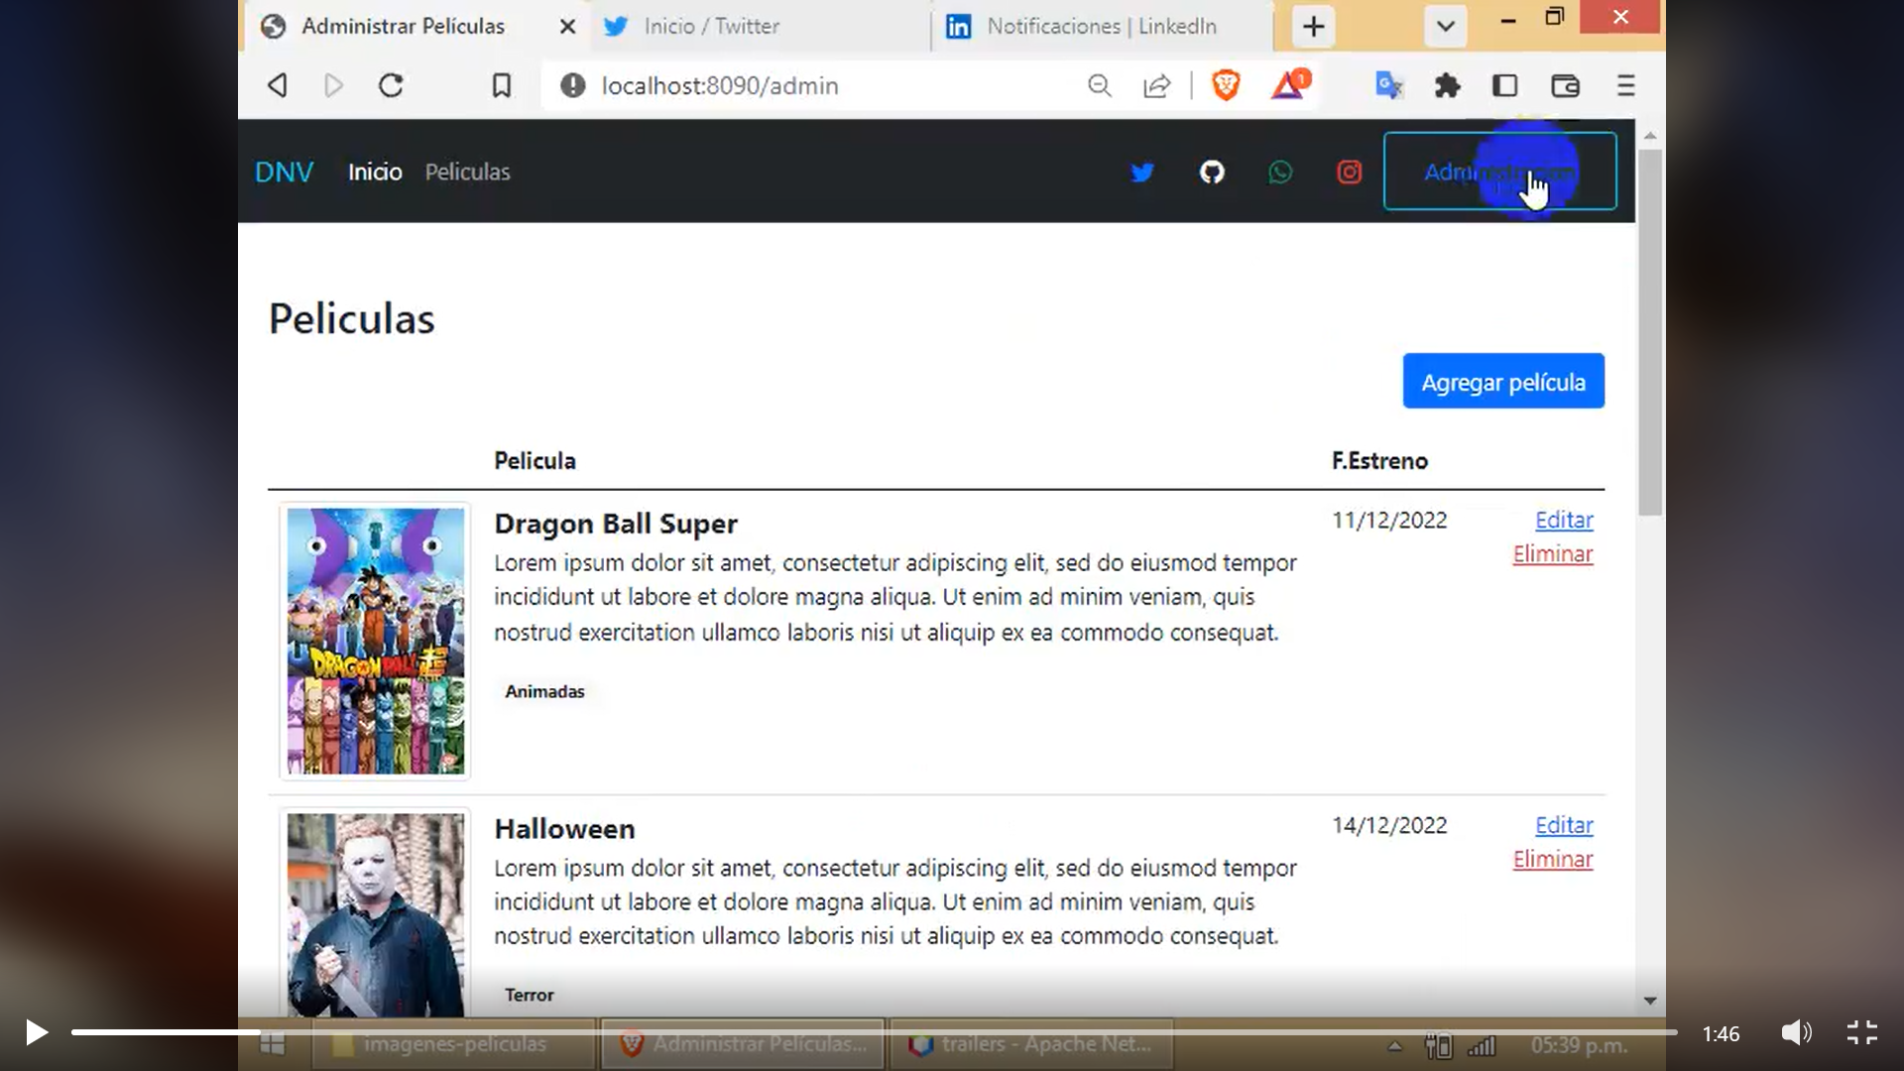Select the Twitter icon in the navbar
Image resolution: width=1904 pixels, height=1071 pixels.
point(1142,172)
